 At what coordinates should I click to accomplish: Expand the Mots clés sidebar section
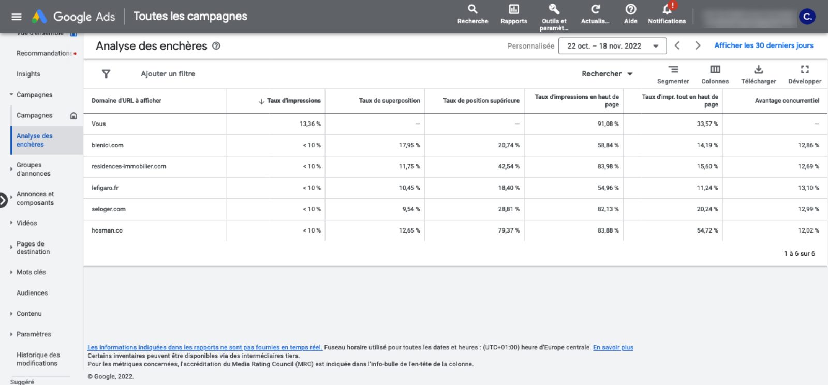point(11,272)
